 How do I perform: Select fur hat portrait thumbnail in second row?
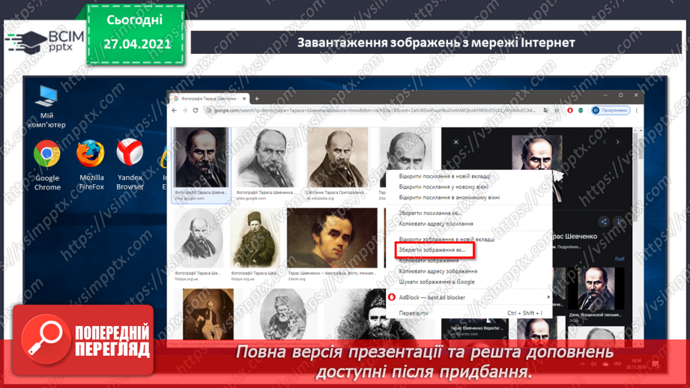coord(255,245)
